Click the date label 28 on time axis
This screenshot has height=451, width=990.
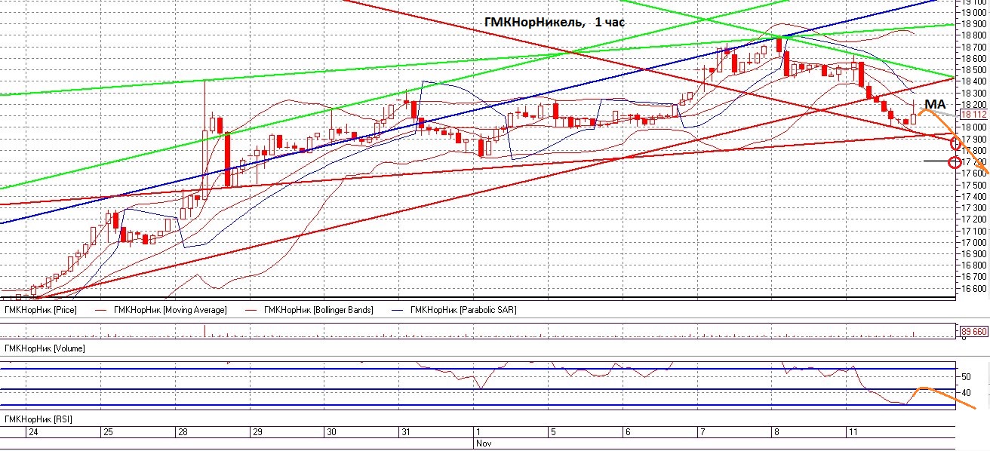click(x=182, y=433)
